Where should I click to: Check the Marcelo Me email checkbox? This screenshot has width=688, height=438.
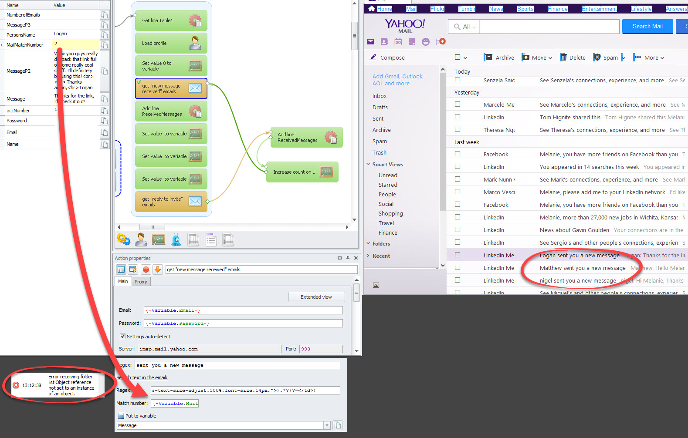coord(458,104)
